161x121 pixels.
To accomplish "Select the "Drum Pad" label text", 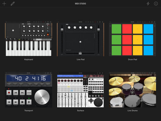I will tap(132, 59).
